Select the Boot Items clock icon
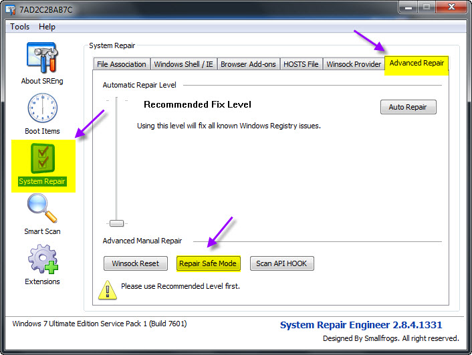Image resolution: width=472 pixels, height=355 pixels. (42, 108)
